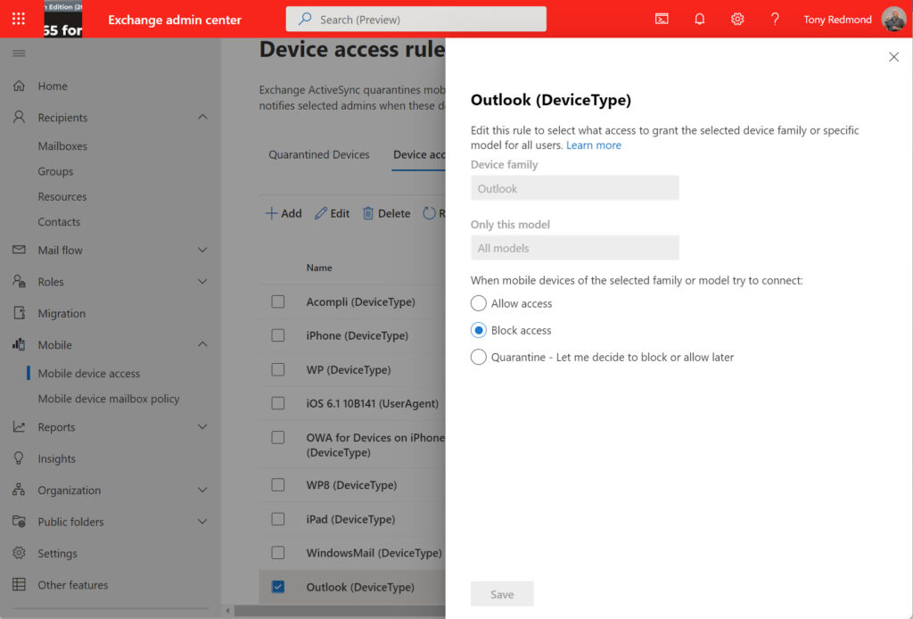Click scrollbar left arrow below rules list
This screenshot has height=619, width=913.
[227, 611]
